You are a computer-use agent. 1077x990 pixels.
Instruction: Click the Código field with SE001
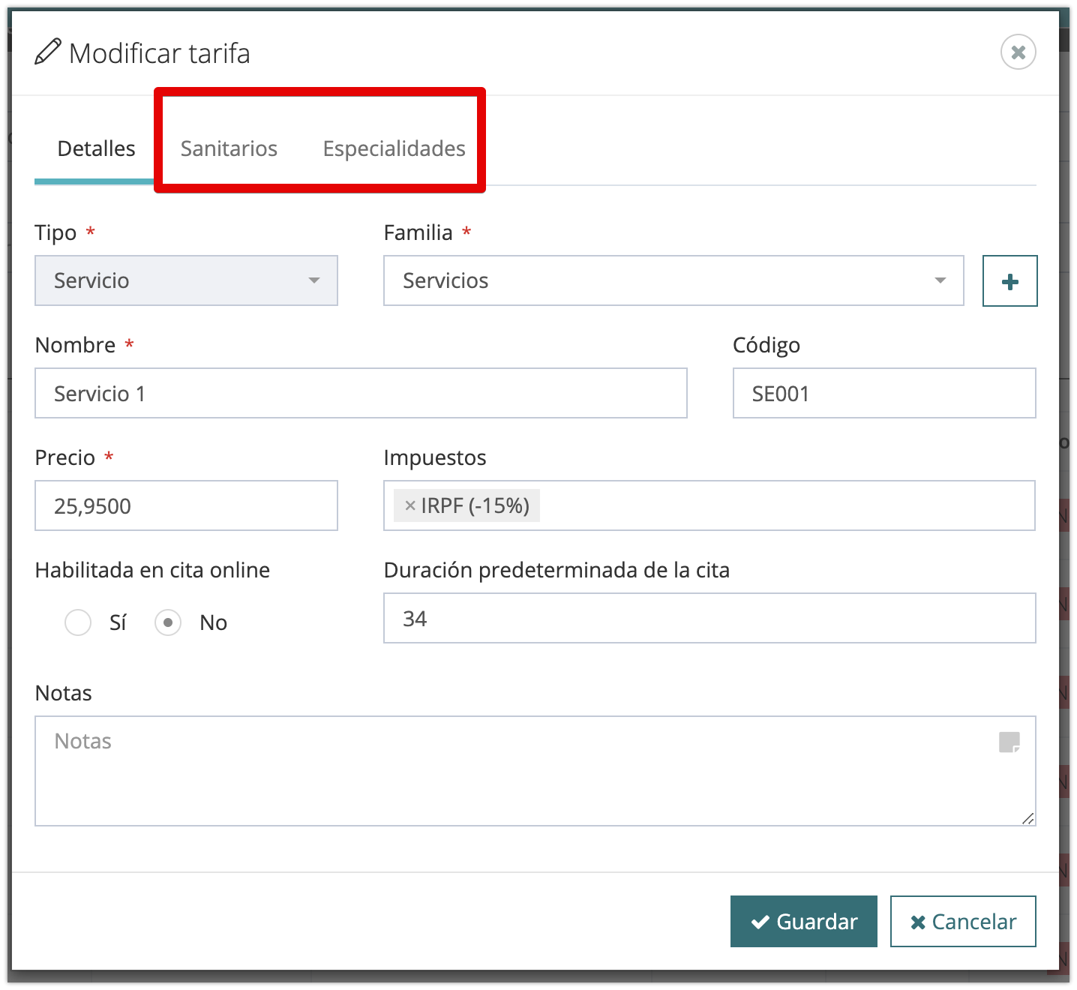[883, 393]
